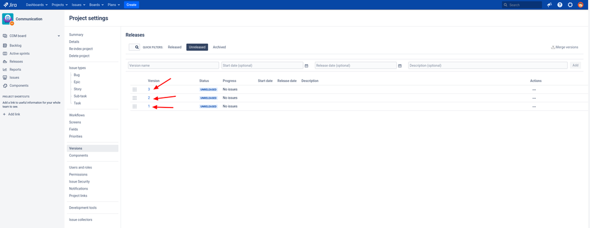Select the Released quick filter
This screenshot has width=590, height=228.
click(175, 47)
